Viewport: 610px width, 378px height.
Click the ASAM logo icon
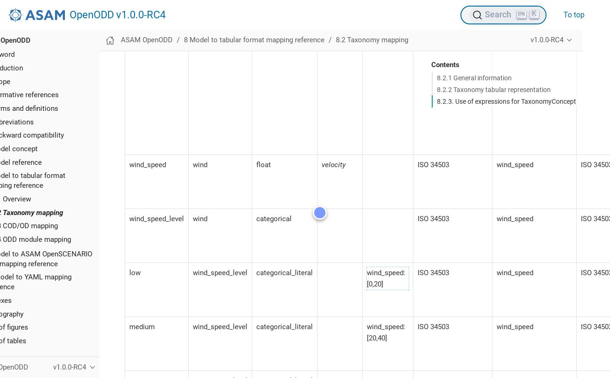pos(16,15)
